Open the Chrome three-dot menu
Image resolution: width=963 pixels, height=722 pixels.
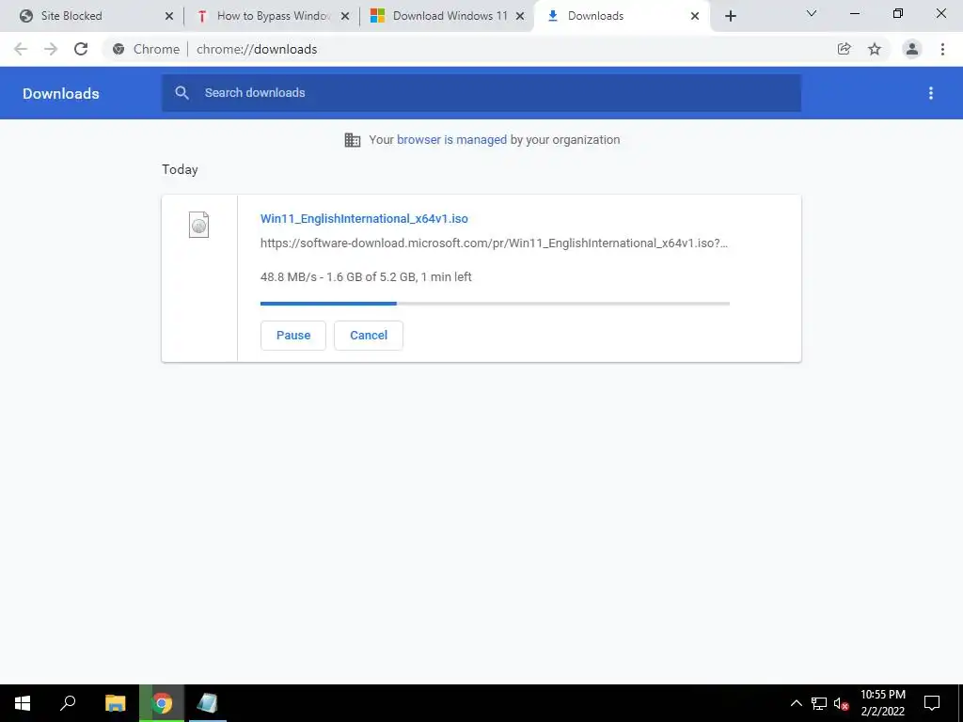coord(942,49)
